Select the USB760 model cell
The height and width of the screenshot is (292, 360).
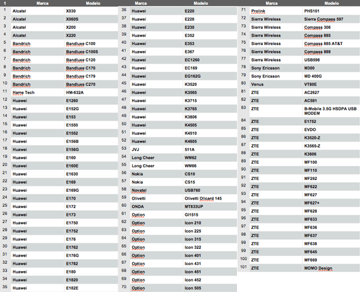(210, 190)
